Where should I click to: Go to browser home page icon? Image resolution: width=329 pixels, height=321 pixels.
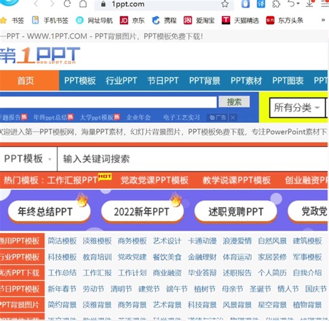(83, 4)
